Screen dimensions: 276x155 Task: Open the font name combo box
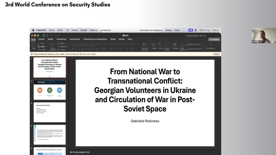pyautogui.click(x=80, y=44)
